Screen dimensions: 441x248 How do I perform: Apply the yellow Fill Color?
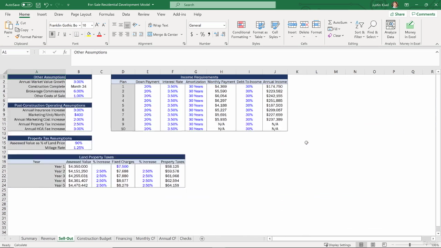[x=89, y=34]
